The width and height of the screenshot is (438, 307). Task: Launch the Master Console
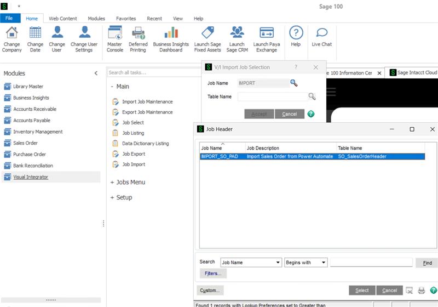pos(115,39)
